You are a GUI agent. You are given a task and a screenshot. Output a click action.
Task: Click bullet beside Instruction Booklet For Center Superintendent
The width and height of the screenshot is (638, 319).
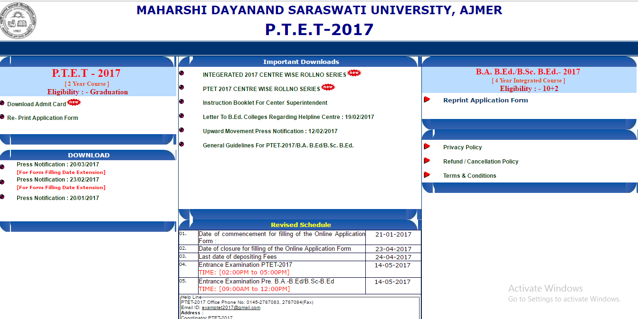tap(181, 101)
